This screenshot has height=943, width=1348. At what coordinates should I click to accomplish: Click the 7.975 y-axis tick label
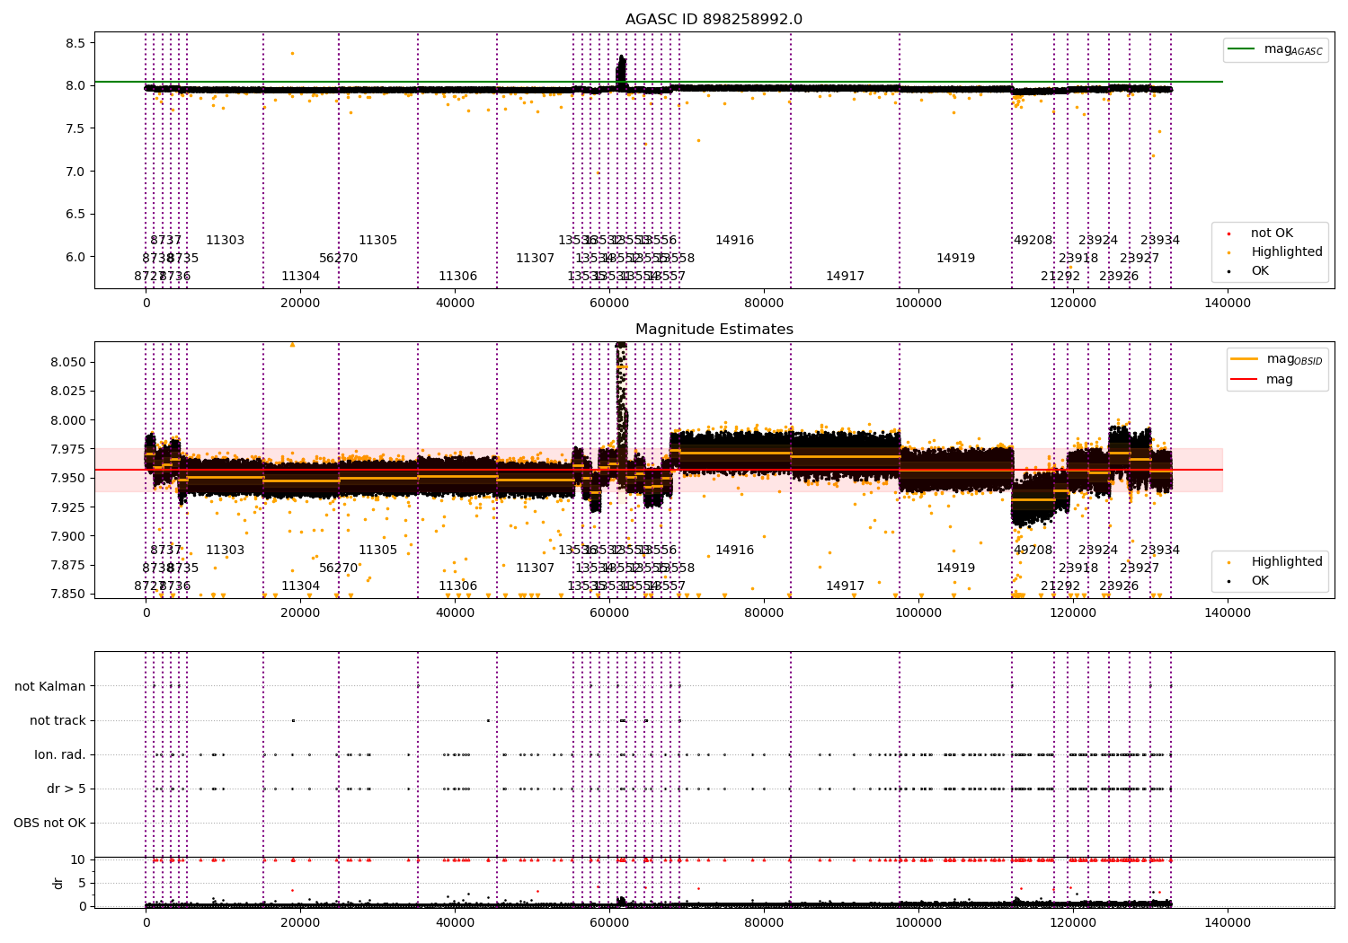[x=68, y=449]
